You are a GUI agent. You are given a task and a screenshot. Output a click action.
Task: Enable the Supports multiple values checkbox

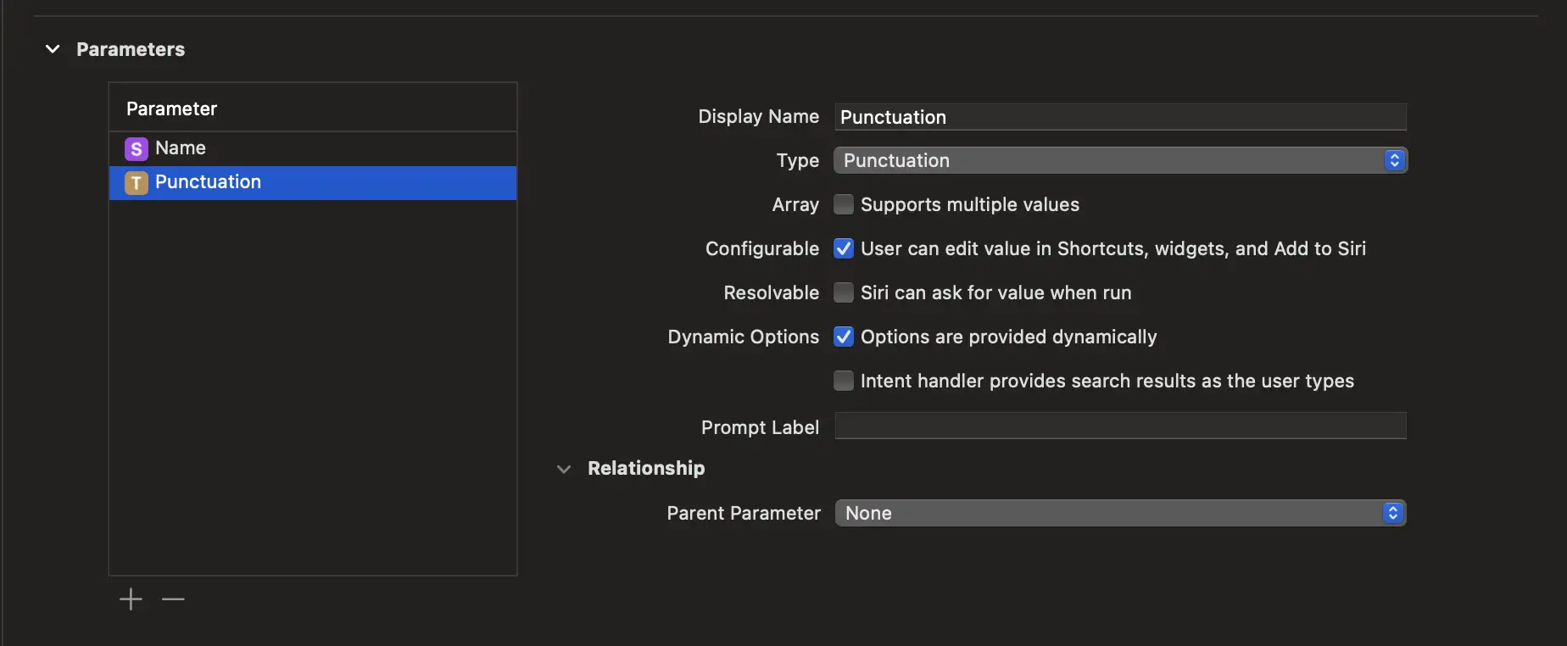click(844, 204)
